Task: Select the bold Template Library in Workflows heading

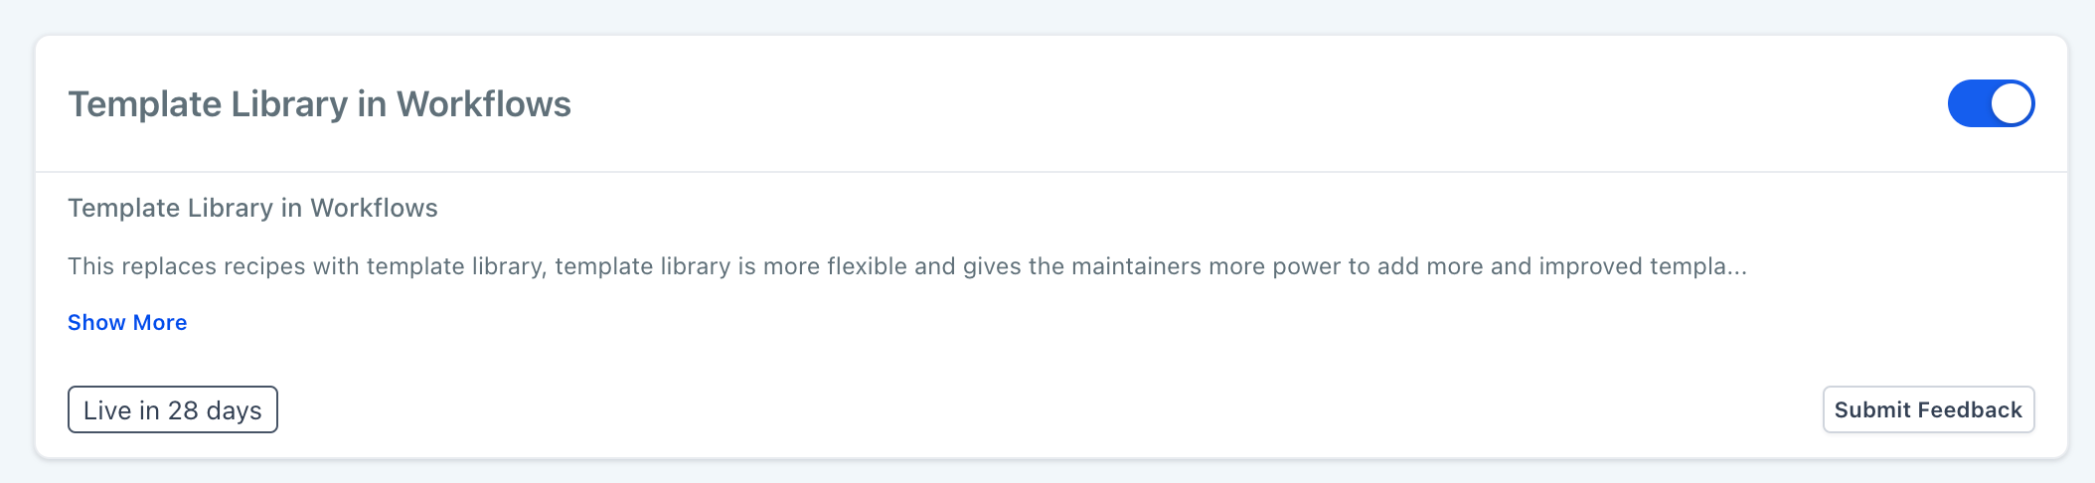Action: tap(319, 104)
